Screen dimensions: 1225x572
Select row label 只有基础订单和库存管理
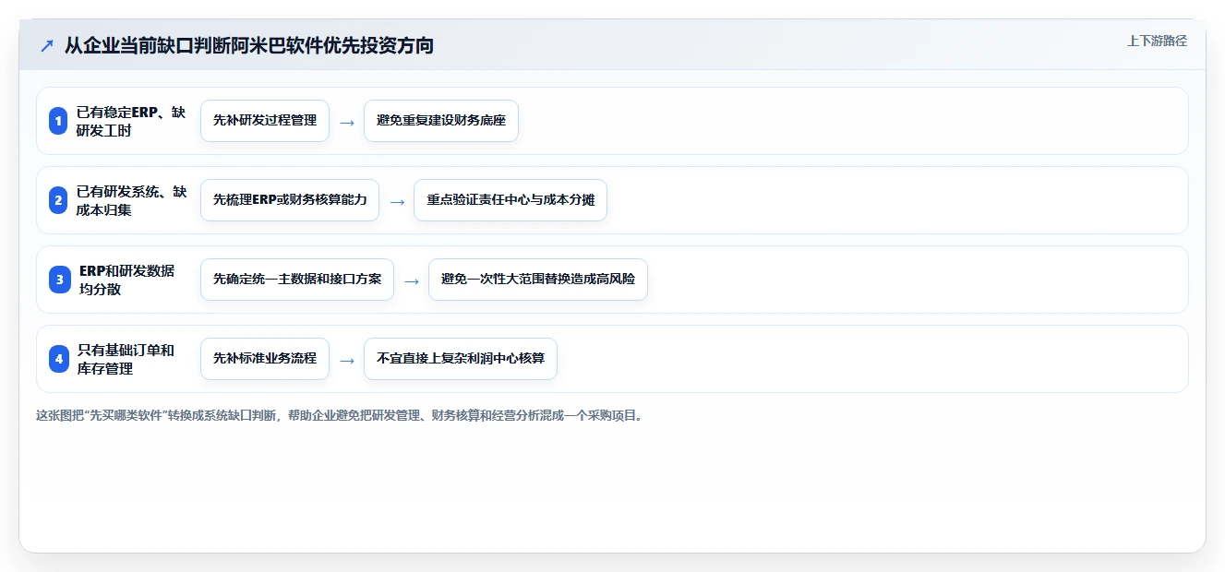coord(126,359)
